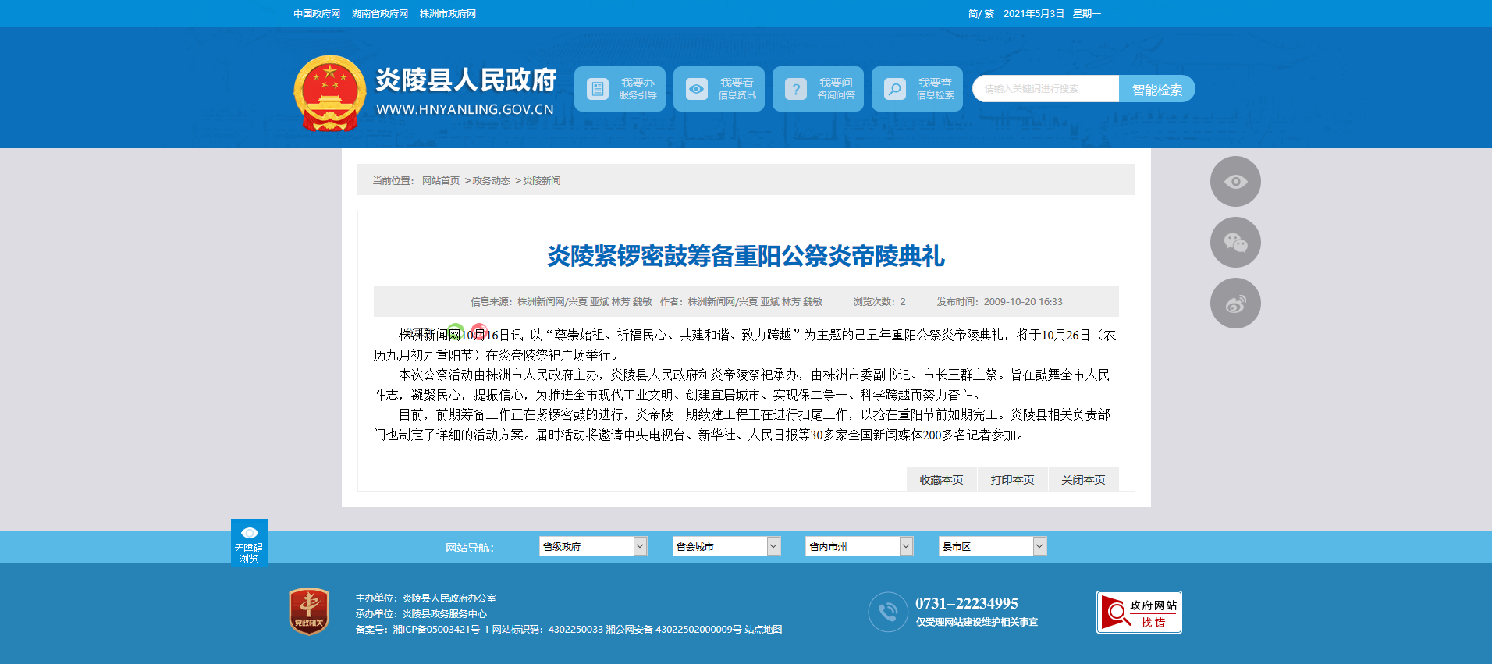This screenshot has height=664, width=1492.
Task: Focus the keyword search input field
Action: tap(1046, 89)
